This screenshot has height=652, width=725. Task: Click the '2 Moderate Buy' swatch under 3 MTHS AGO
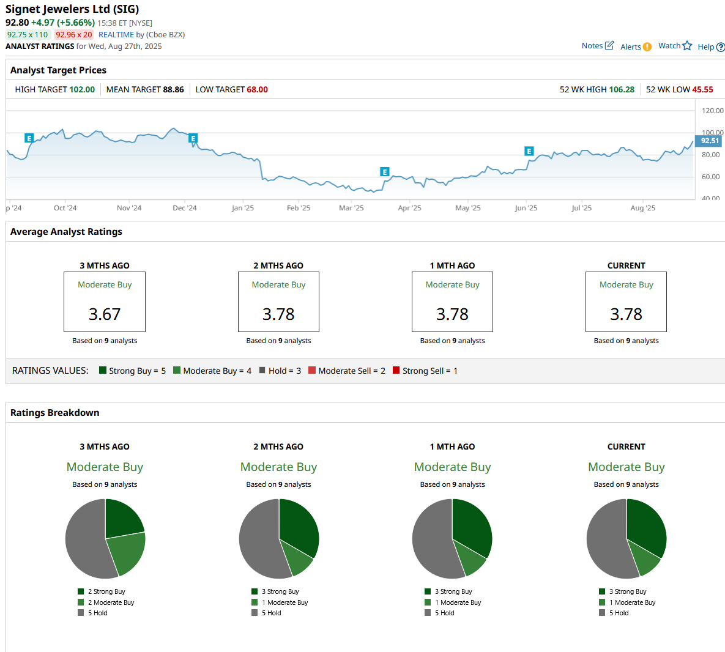coord(81,602)
